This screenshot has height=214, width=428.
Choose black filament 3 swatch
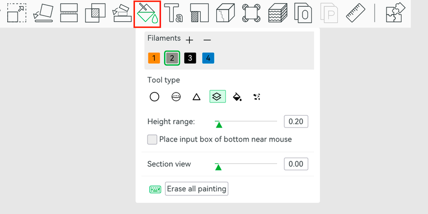190,58
